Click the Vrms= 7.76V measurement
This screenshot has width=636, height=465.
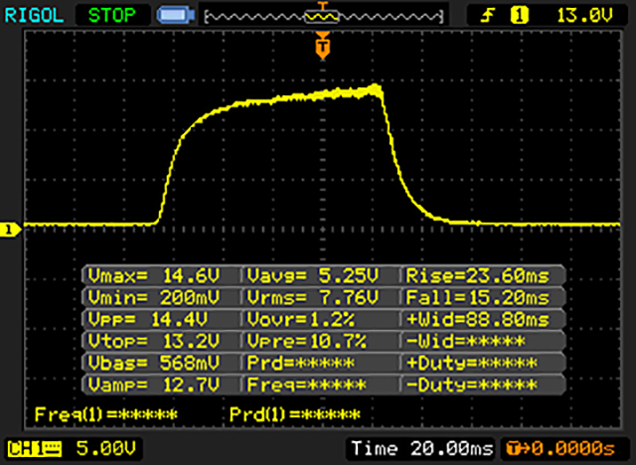pyautogui.click(x=313, y=297)
